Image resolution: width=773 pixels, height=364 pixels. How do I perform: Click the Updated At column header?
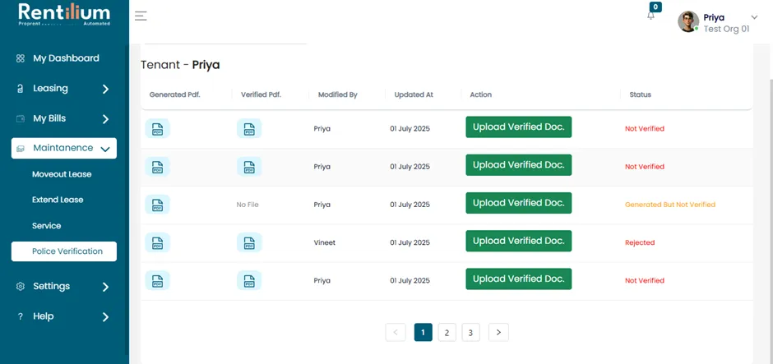414,94
